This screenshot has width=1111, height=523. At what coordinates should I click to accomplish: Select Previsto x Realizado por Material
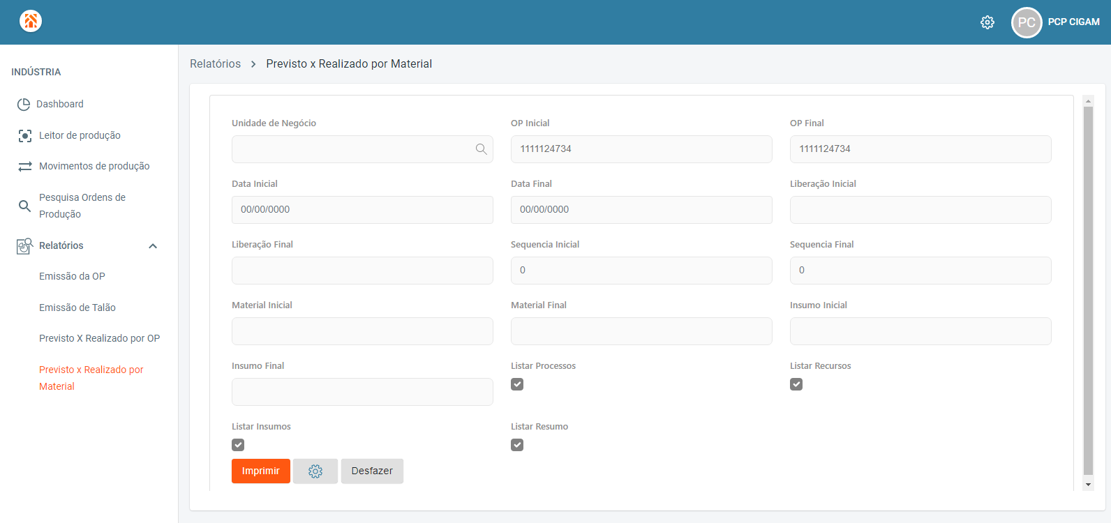91,378
